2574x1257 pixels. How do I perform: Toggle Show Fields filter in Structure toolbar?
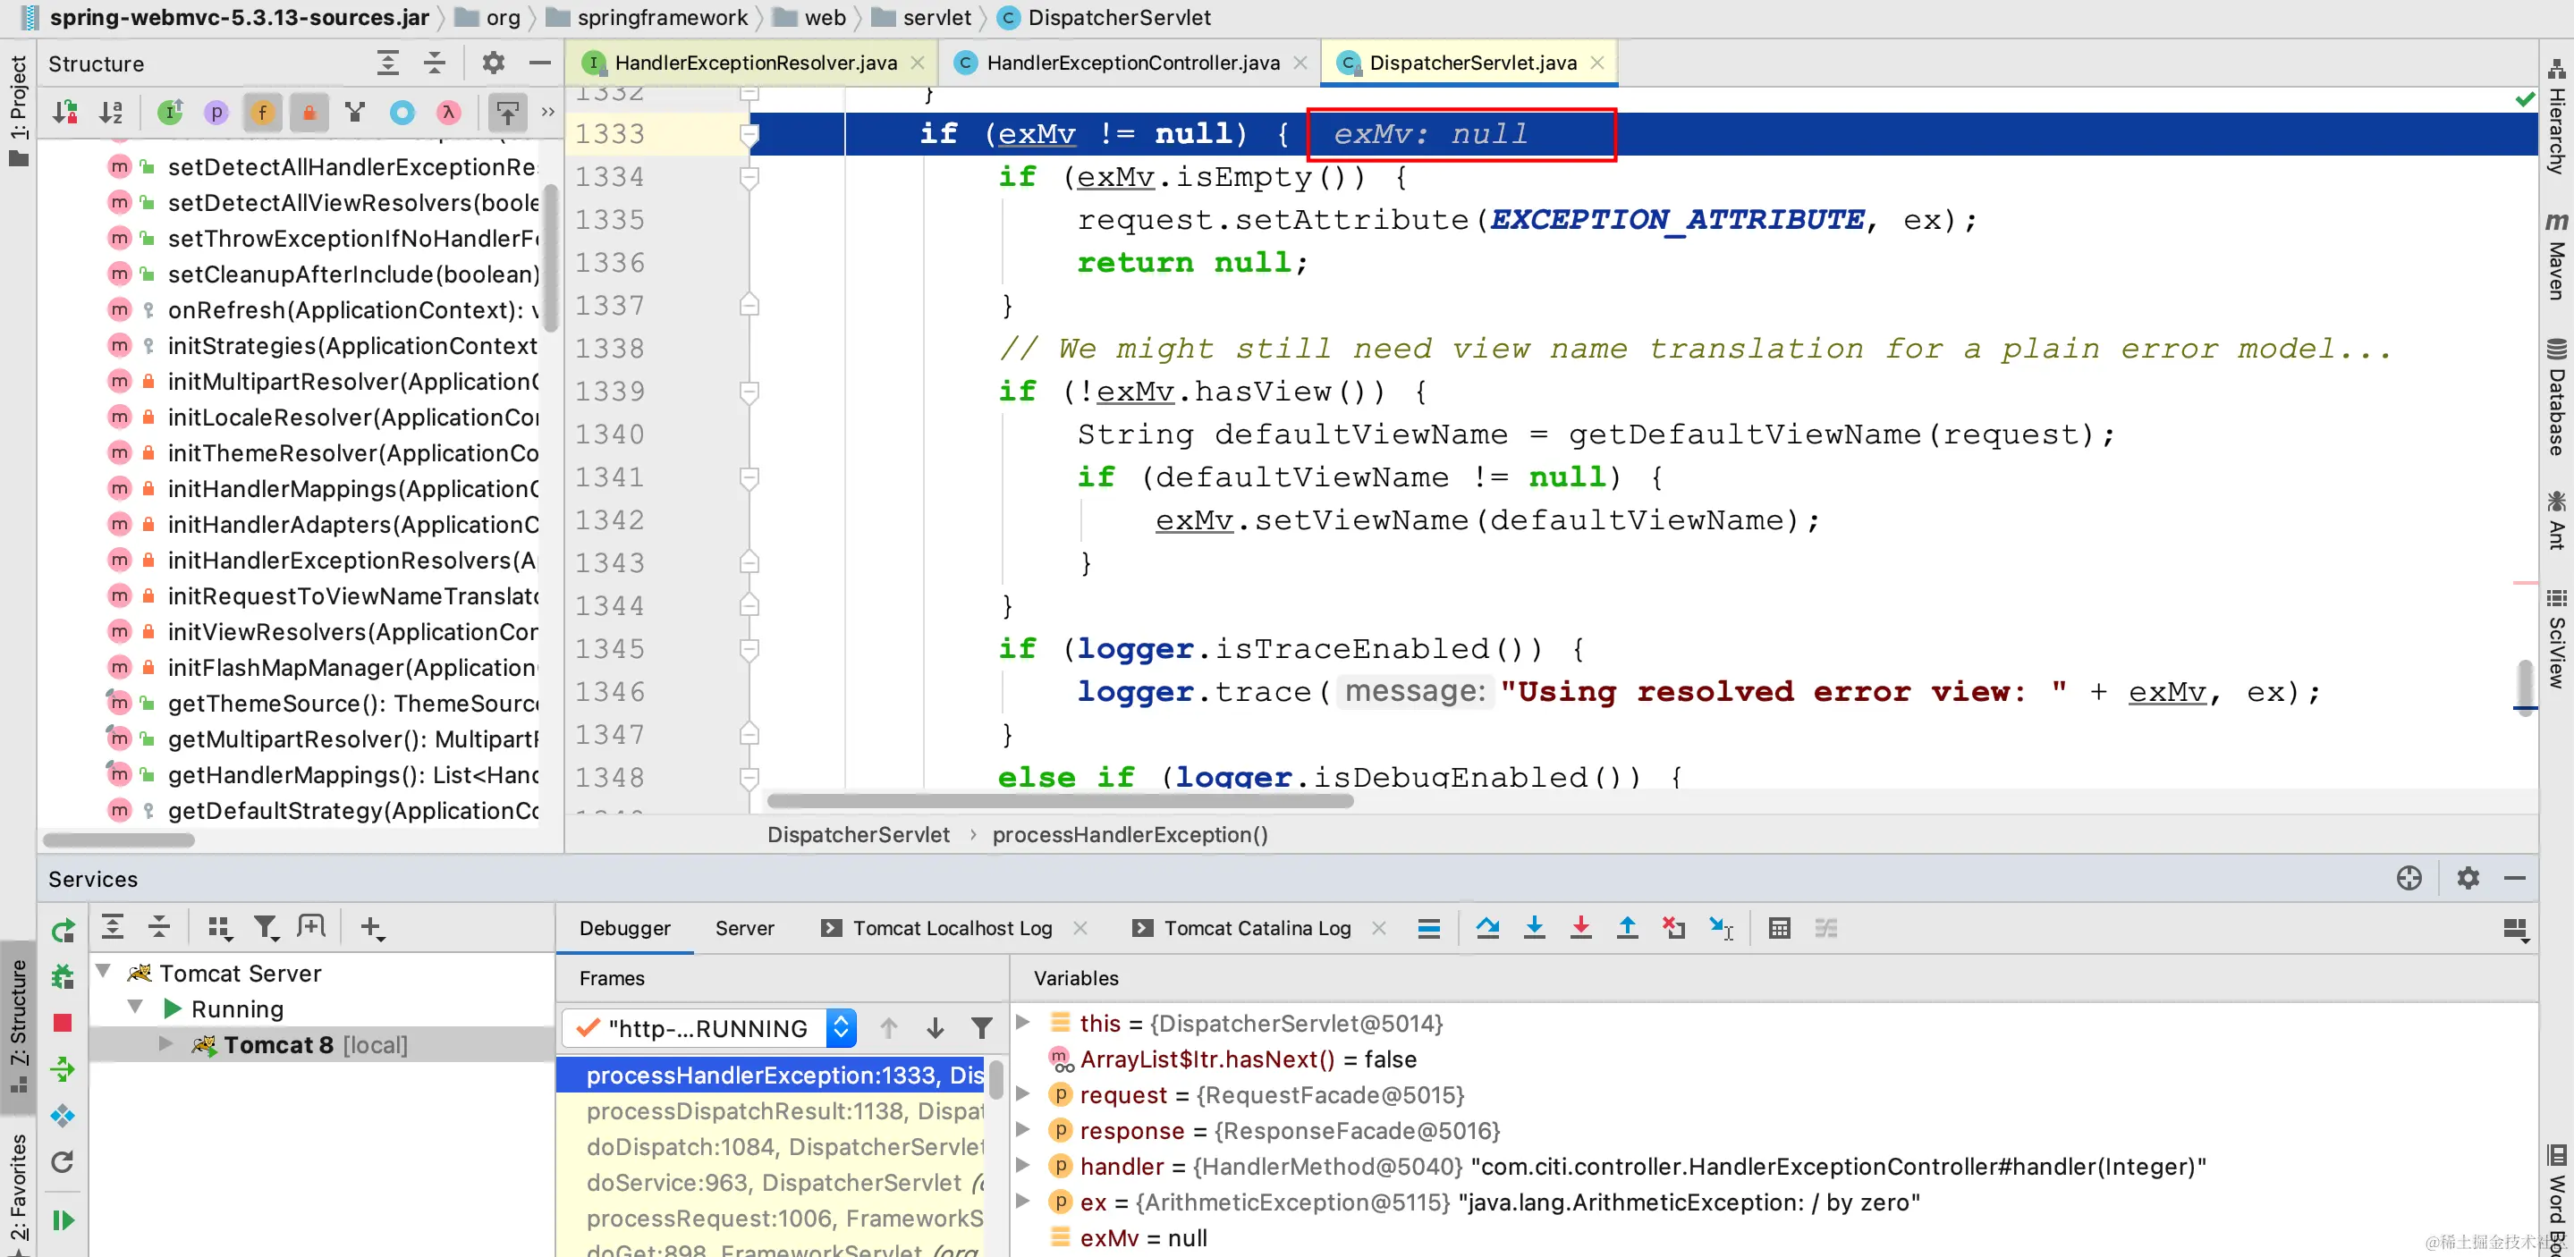[x=262, y=113]
